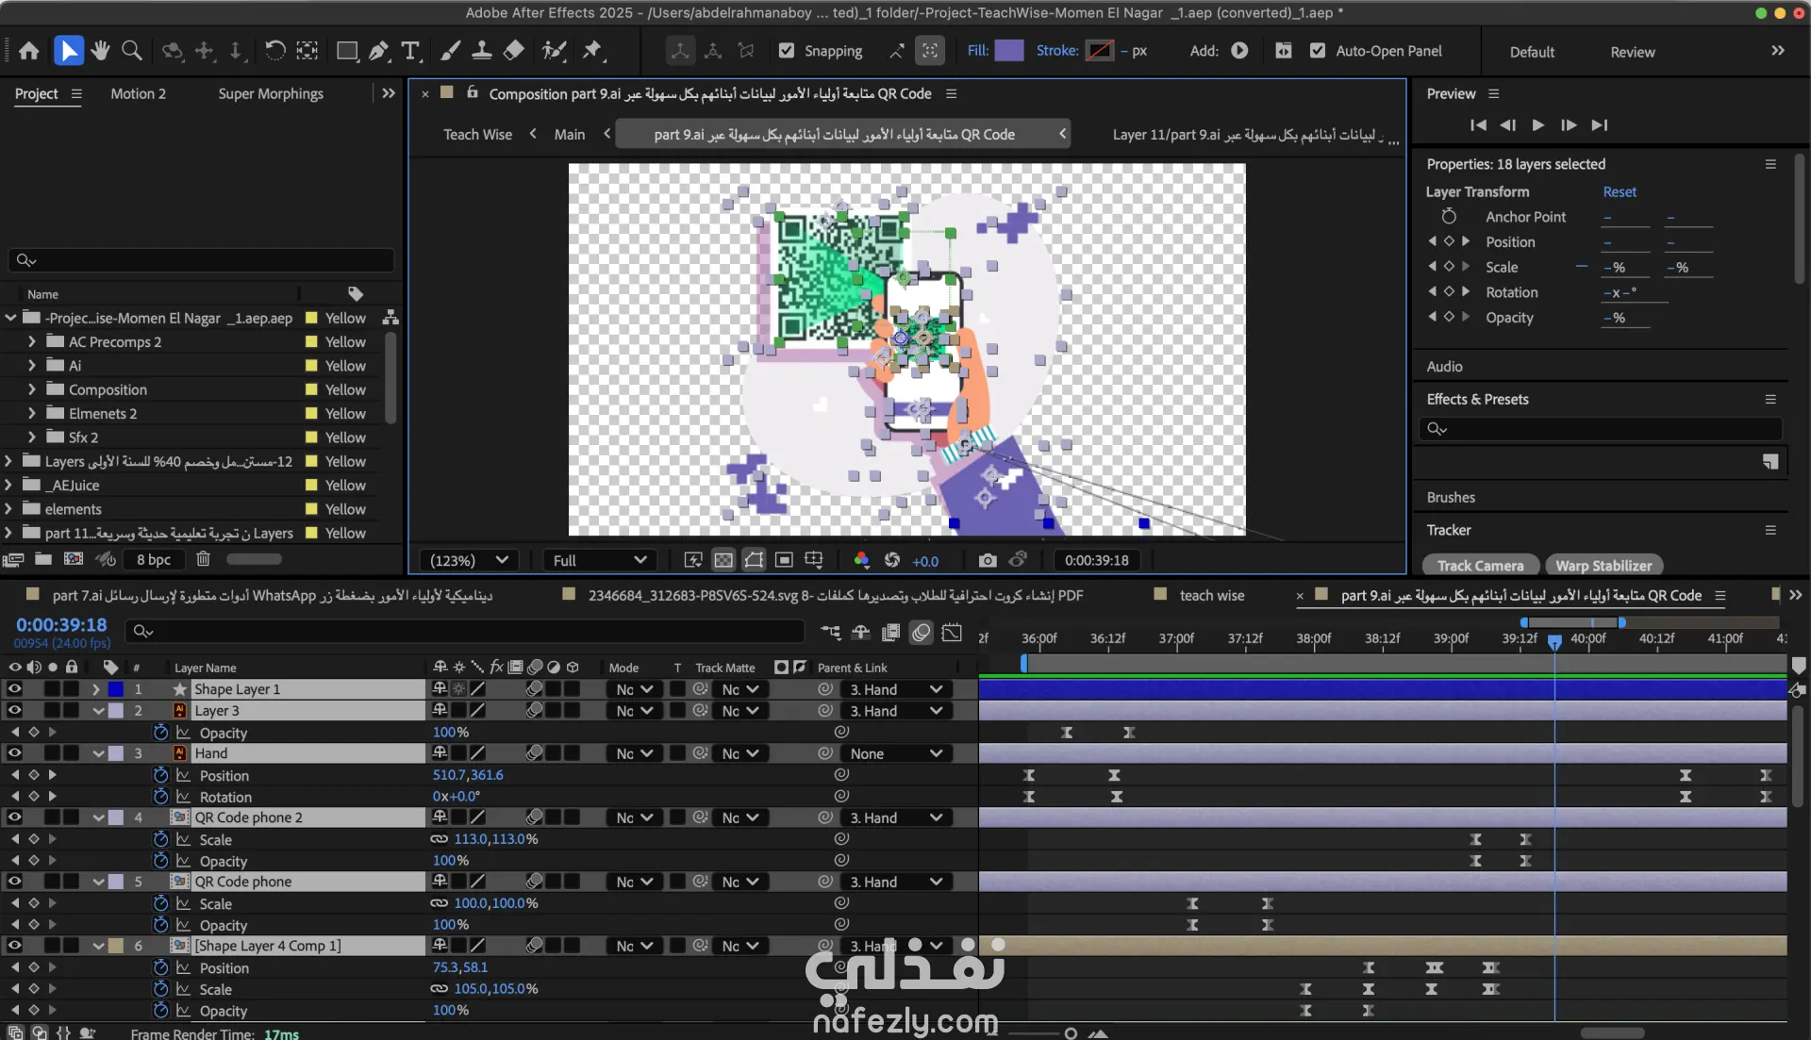Click Reset in Layer Transform
The width and height of the screenshot is (1811, 1040).
click(1619, 191)
